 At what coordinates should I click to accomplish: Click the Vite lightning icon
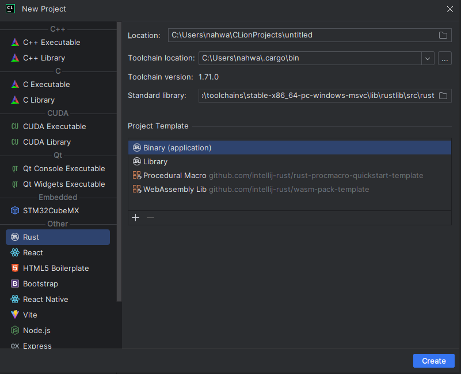15,315
